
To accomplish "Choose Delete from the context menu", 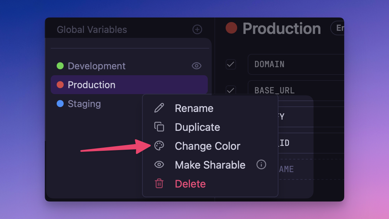I will (x=190, y=184).
